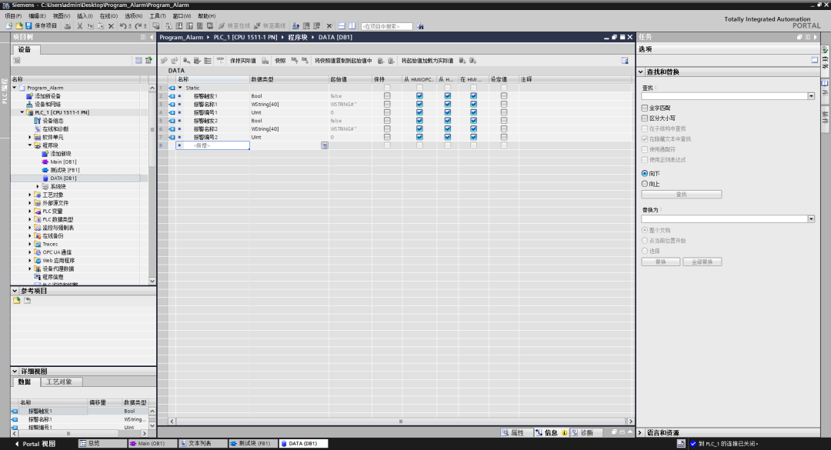Click the open reference project icon
Image resolution: width=831 pixels, height=450 pixels.
click(x=17, y=301)
